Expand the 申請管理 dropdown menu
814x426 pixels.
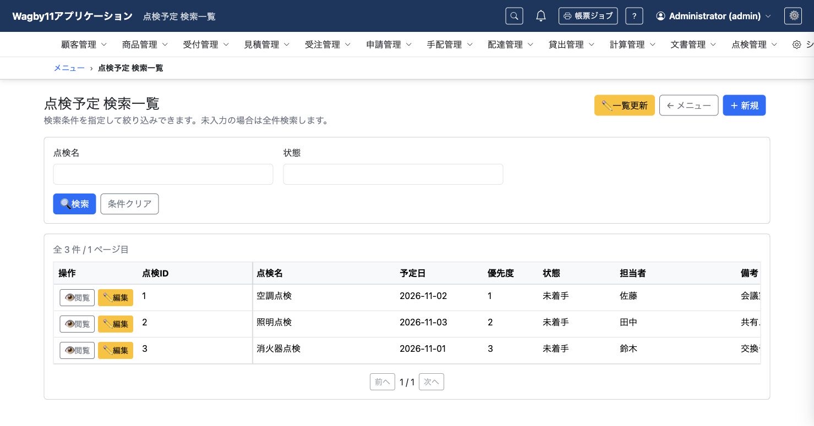pos(389,45)
